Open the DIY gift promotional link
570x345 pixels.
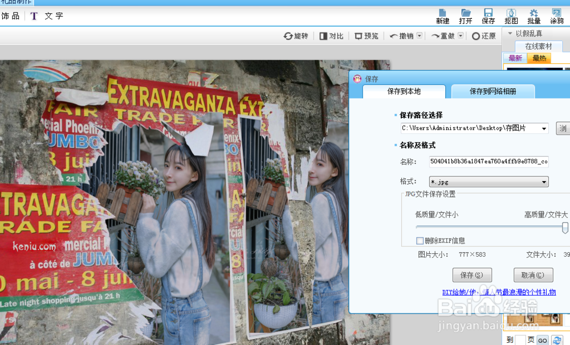(x=499, y=292)
